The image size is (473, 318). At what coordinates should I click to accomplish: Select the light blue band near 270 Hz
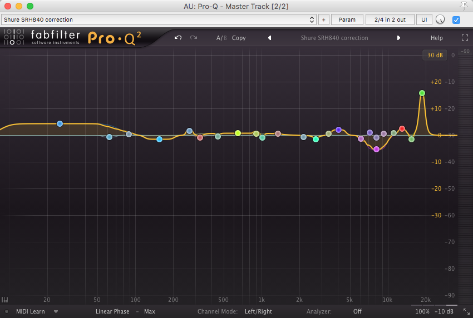[189, 131]
